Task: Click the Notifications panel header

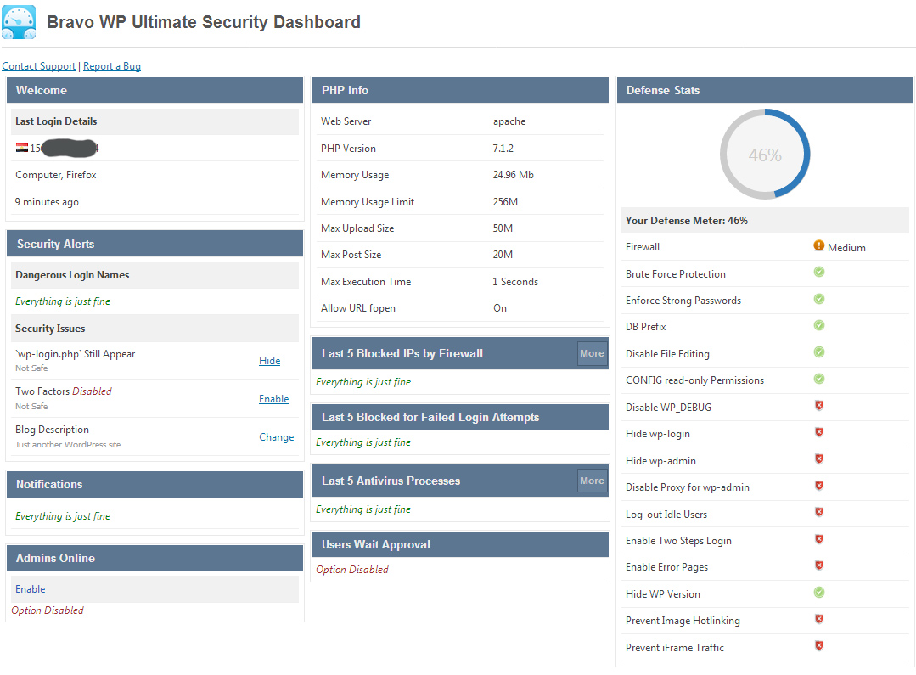Action: click(x=155, y=484)
